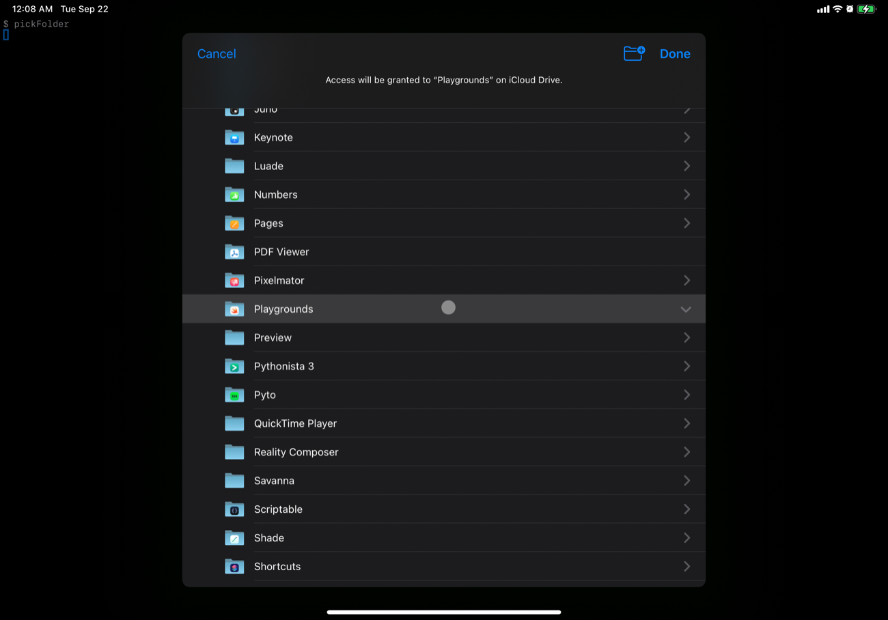Tap the cellular signal bars icon
Image resolution: width=888 pixels, height=620 pixels.
coord(823,10)
